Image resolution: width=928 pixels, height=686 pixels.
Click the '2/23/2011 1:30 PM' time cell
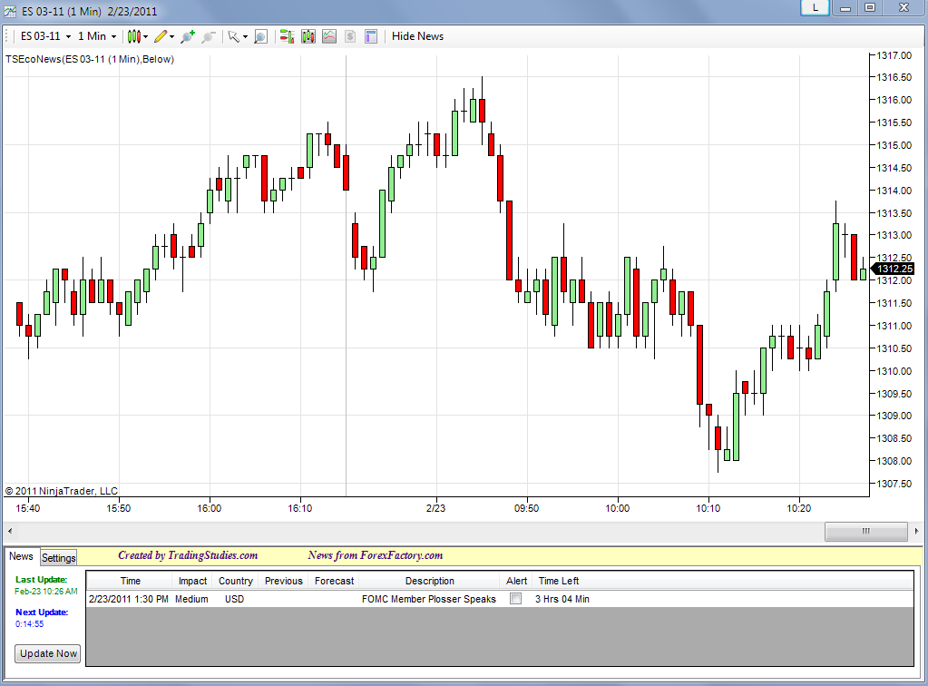[129, 599]
